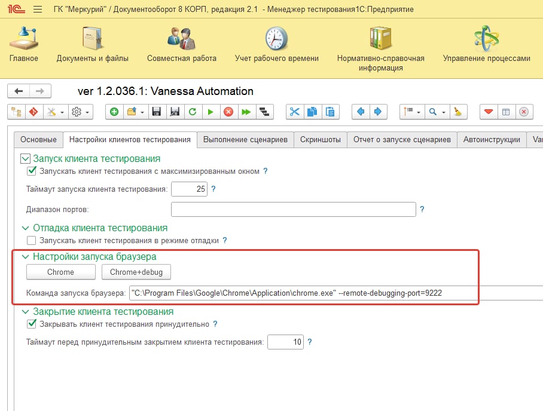Viewport: 543px width, 411px height.
Task: Open the Документы и файлы section
Action: click(92, 44)
